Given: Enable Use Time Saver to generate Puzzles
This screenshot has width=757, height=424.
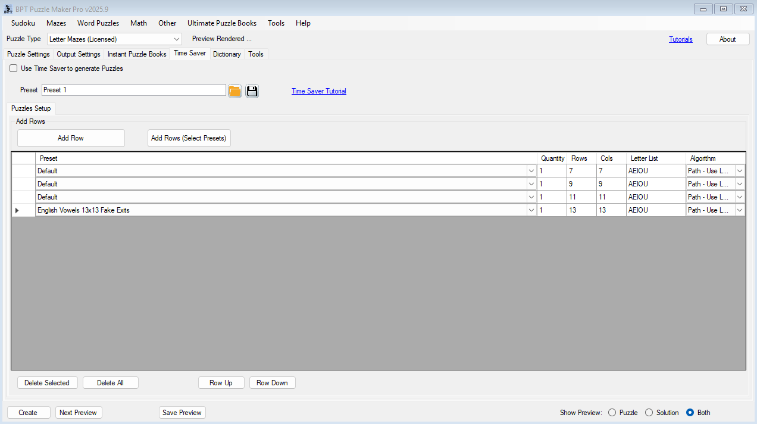Looking at the screenshot, I should pyautogui.click(x=14, y=68).
